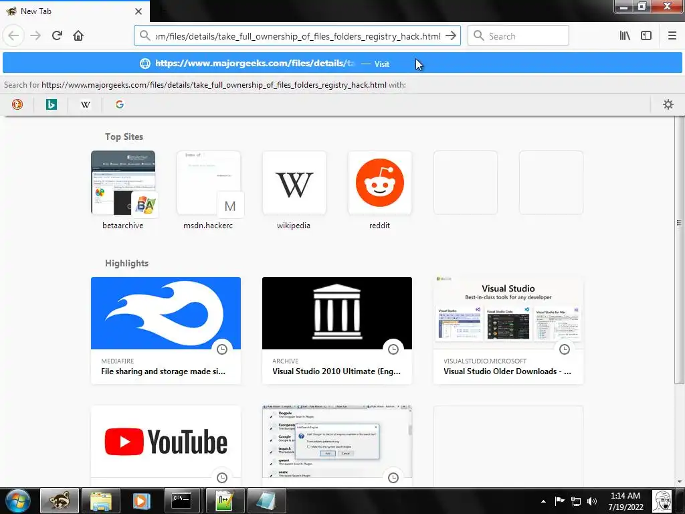Open search settings gear icon

pos(668,104)
